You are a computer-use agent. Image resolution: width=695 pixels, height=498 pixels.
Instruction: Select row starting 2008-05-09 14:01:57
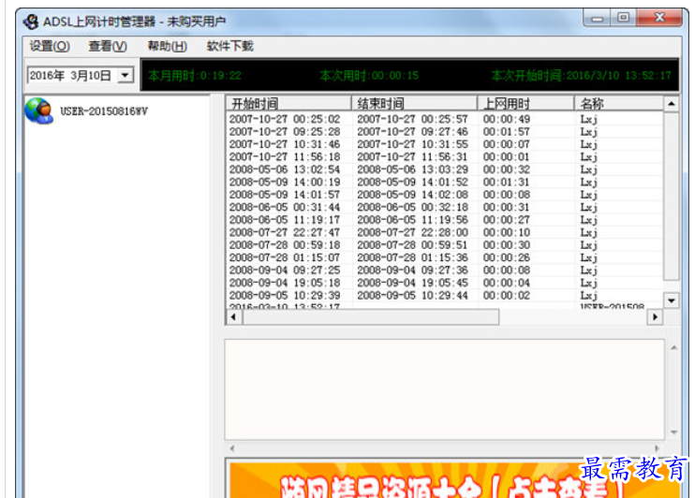tap(445, 195)
